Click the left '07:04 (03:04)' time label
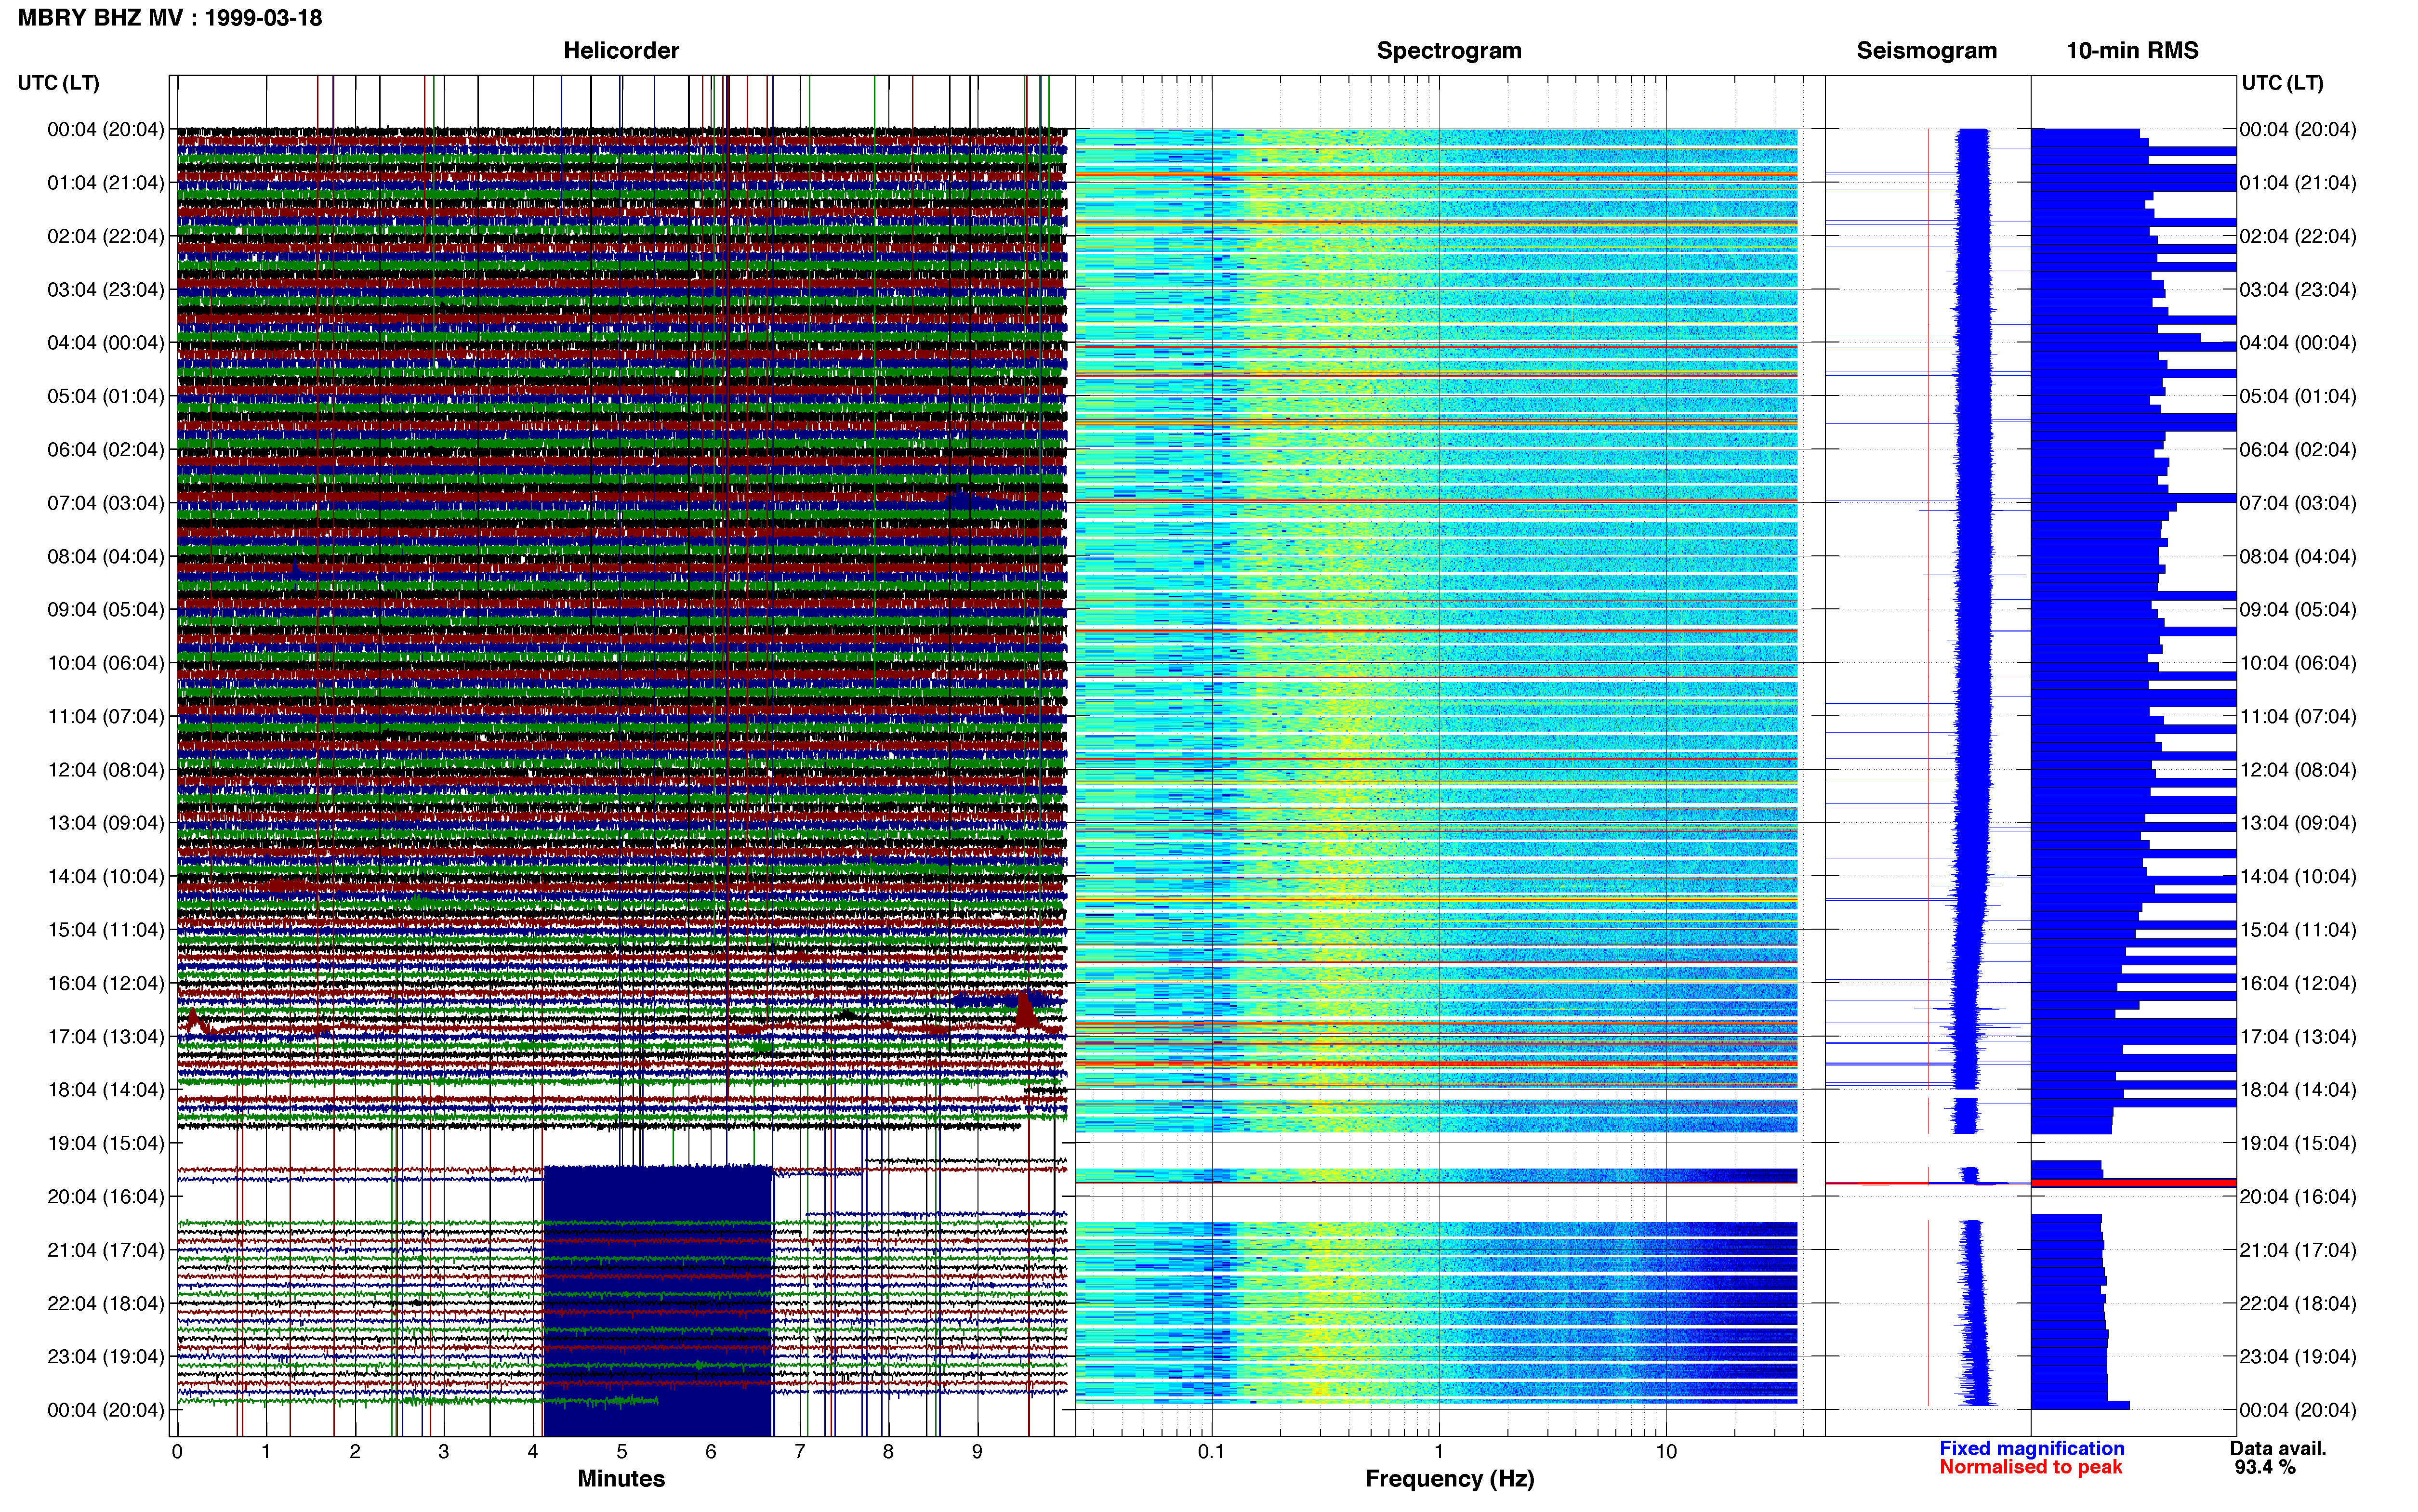Screen dimensions: 2418x1512 pyautogui.click(x=106, y=503)
